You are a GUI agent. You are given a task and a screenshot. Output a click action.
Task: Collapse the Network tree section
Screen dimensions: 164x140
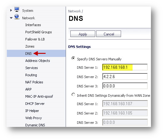pyautogui.click(x=11, y=18)
